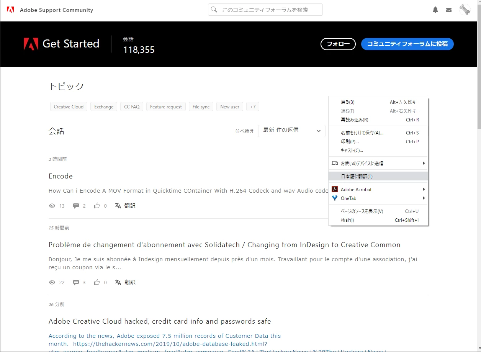481x352 pixels.
Task: Click the search magnifier icon
Action: point(214,10)
